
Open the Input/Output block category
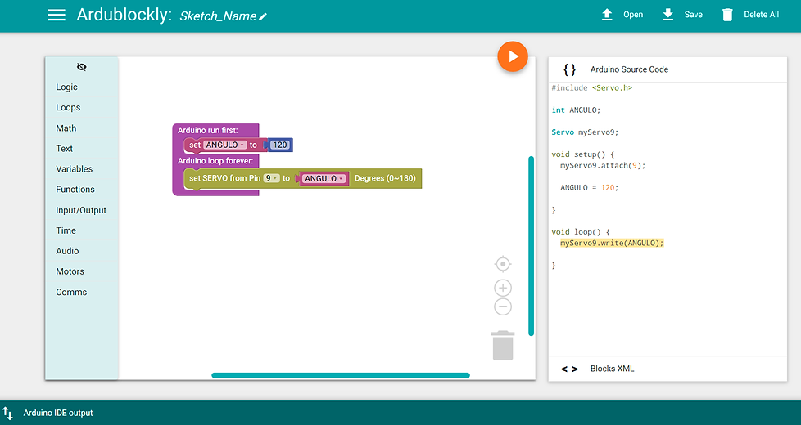pyautogui.click(x=82, y=211)
